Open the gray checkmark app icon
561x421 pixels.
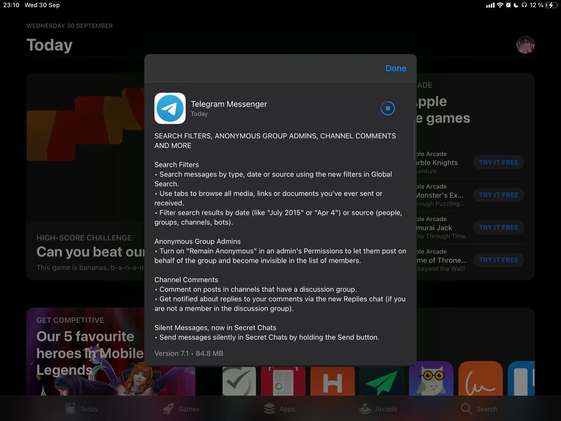239,381
